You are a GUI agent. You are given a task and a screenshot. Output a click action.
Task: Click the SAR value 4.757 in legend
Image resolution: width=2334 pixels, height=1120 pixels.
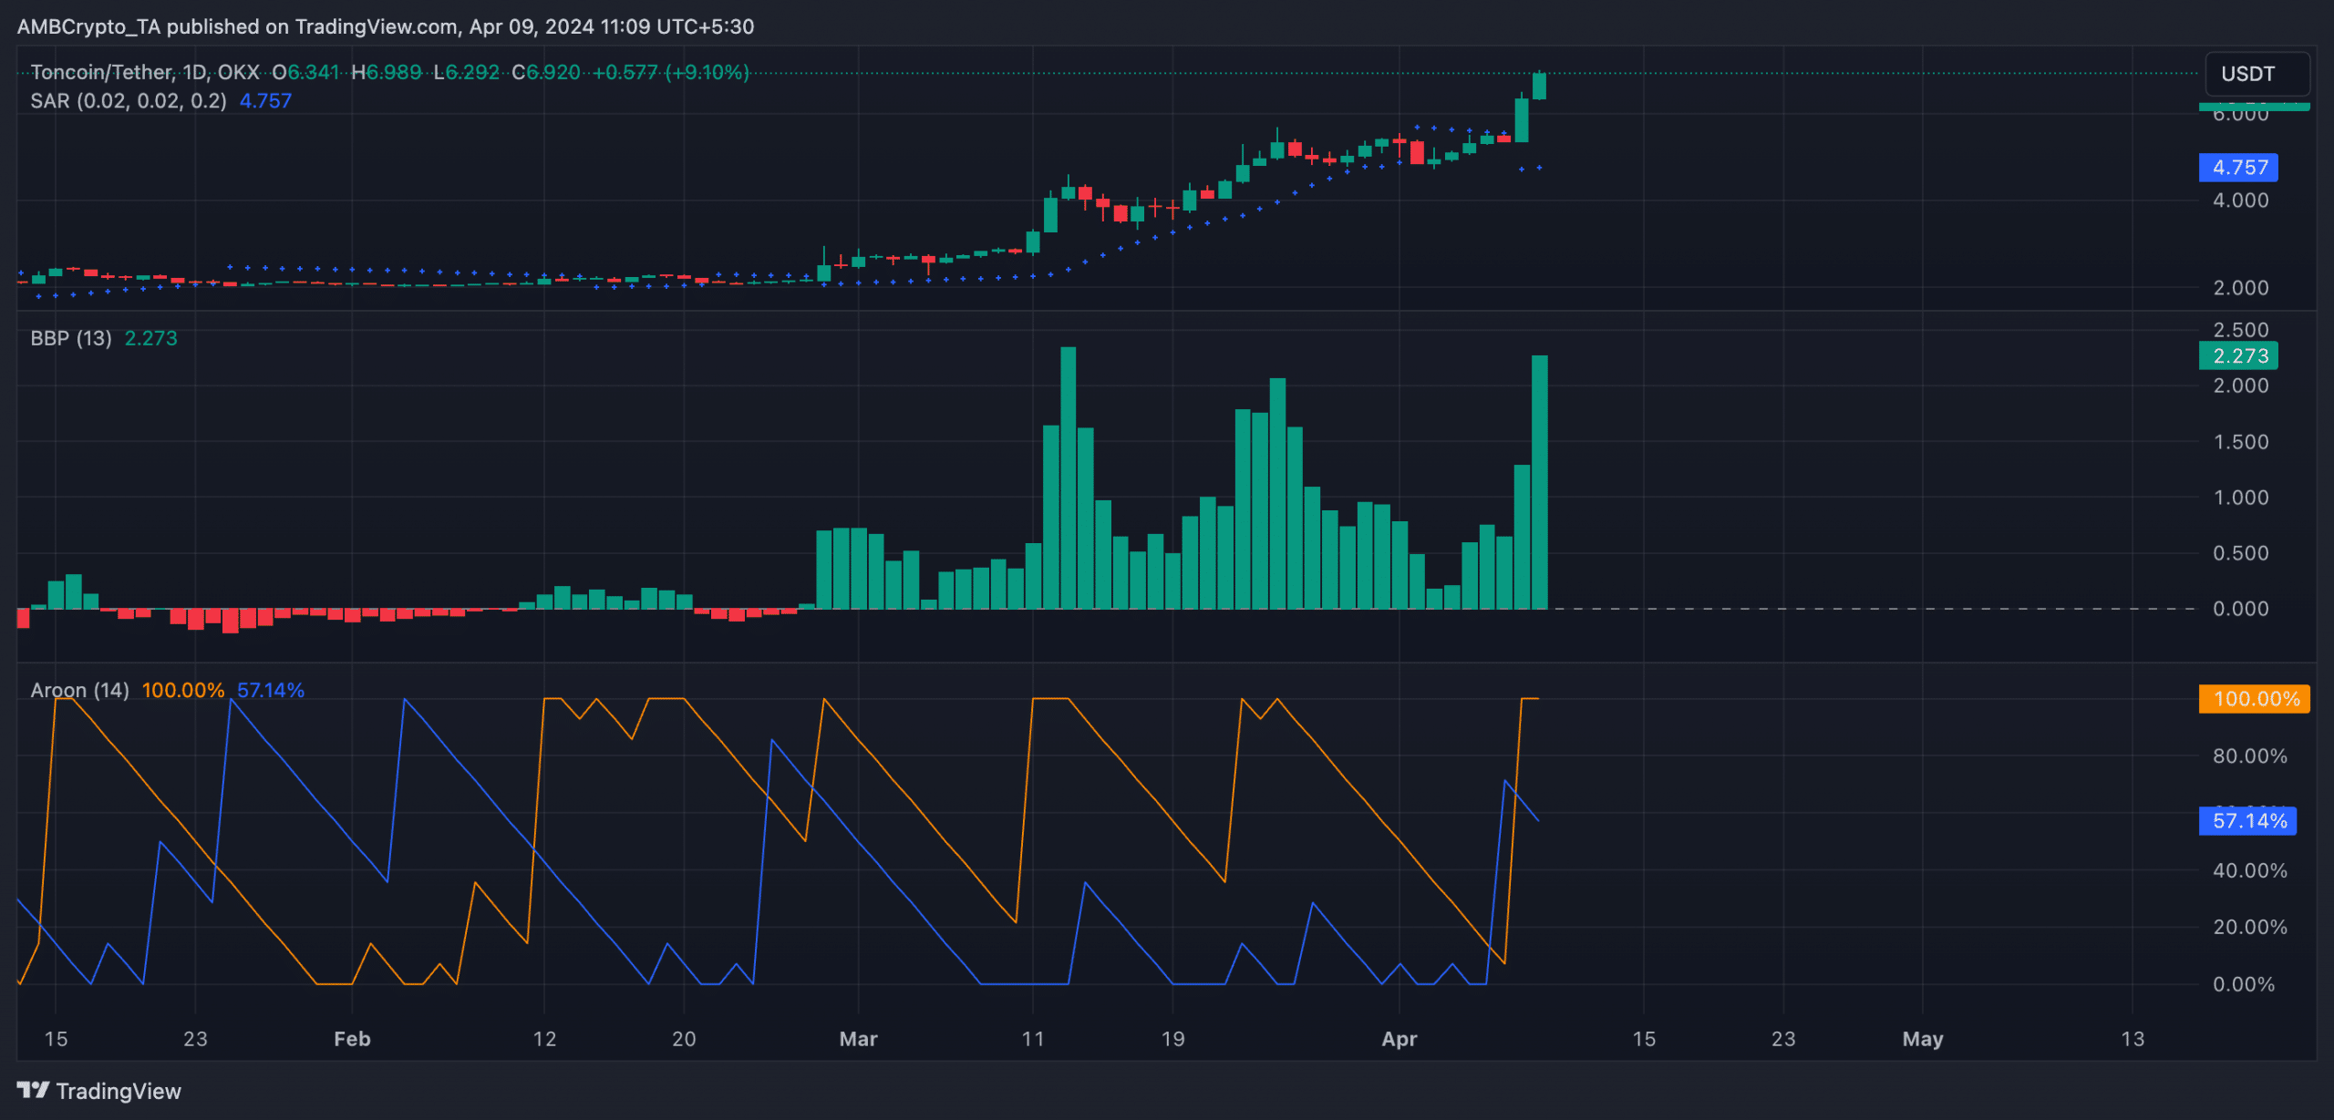pos(265,101)
